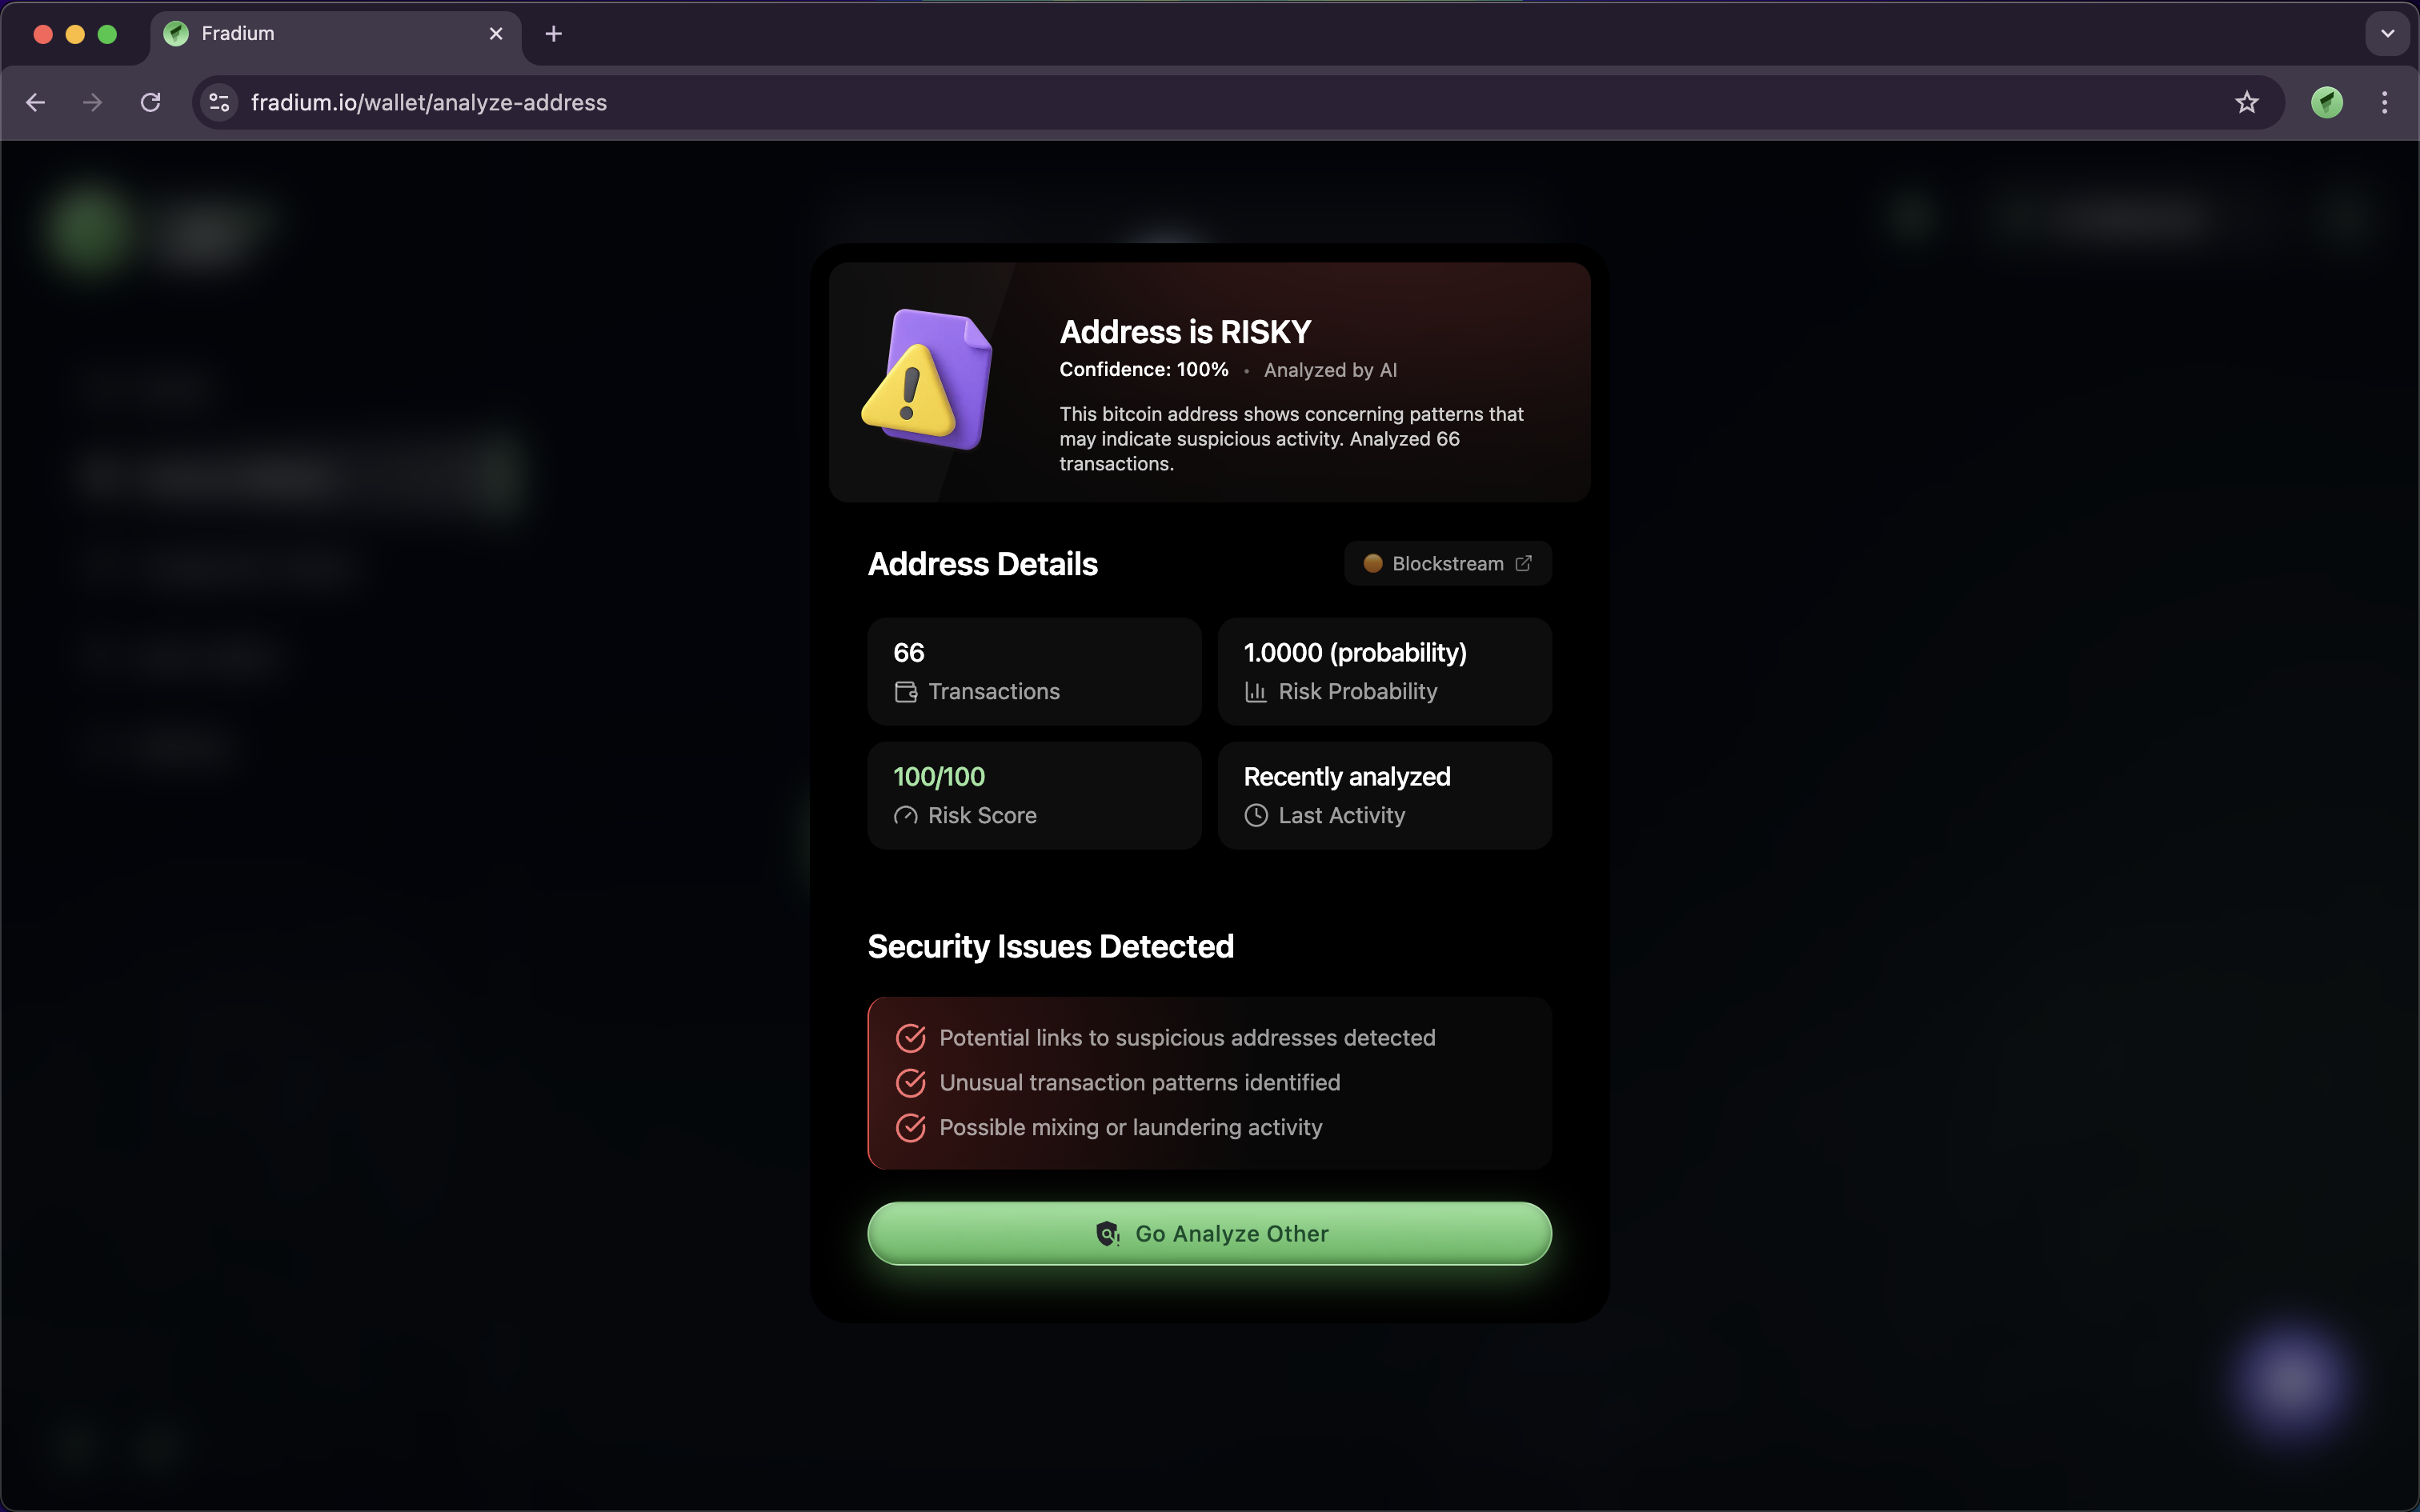Click the Blockstream external-link arrow icon

tap(1523, 563)
